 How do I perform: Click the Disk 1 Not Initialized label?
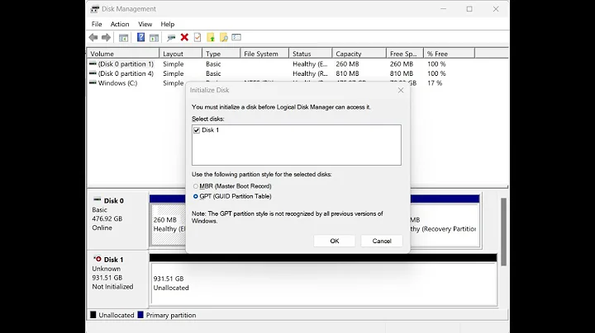click(x=112, y=287)
